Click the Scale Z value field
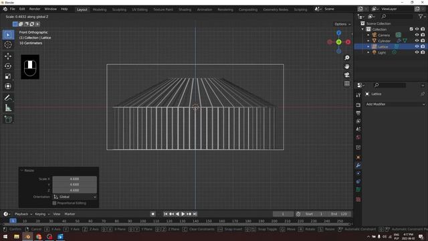Screen dimensions: 428x241 74,190
